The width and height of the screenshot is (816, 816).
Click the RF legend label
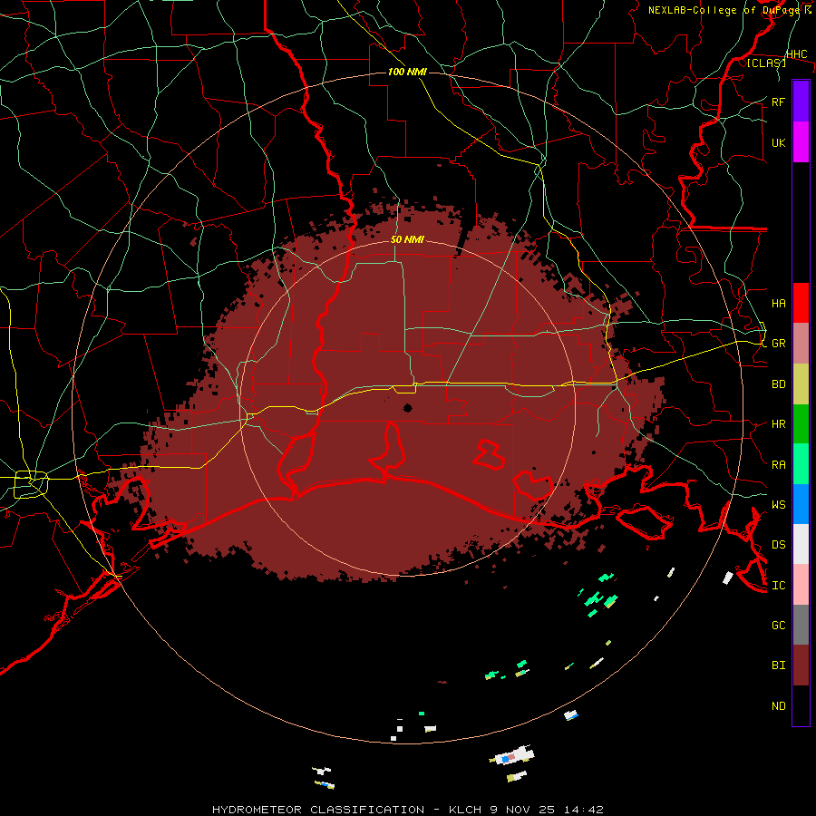point(778,102)
